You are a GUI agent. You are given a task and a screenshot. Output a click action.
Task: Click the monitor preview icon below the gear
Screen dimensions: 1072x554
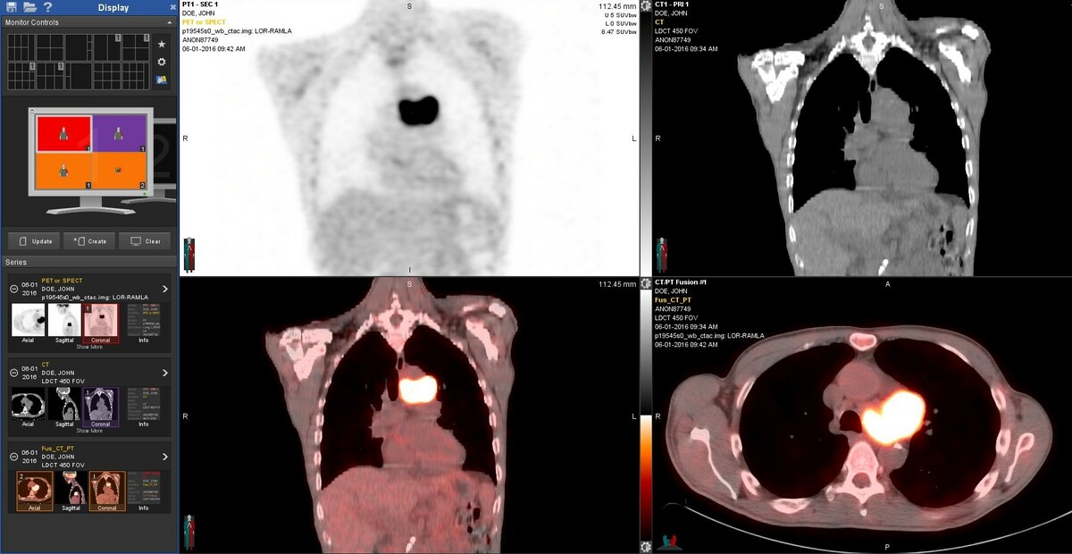162,80
